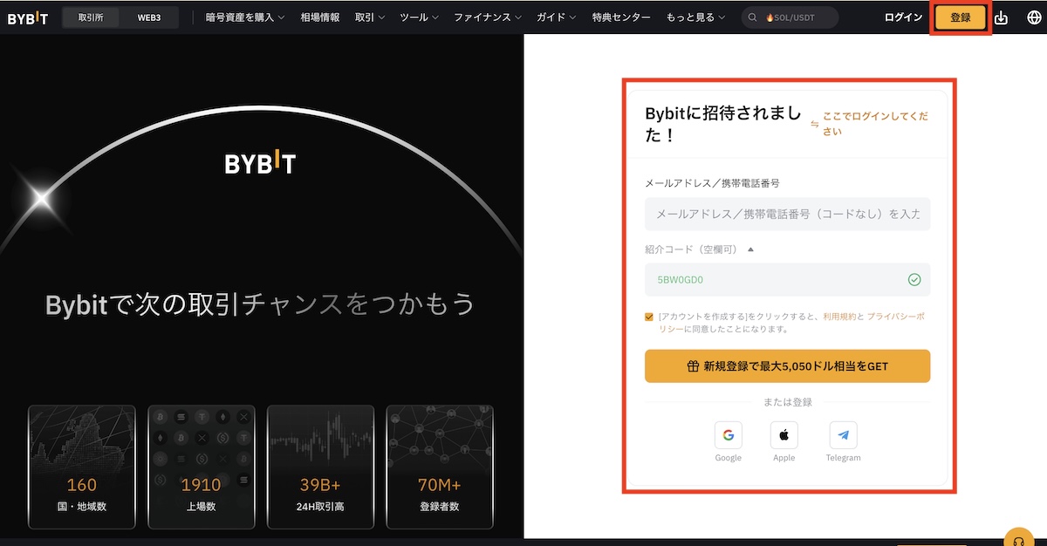
Task: Click the large BYBIT logo in the hero area
Action: point(260,163)
